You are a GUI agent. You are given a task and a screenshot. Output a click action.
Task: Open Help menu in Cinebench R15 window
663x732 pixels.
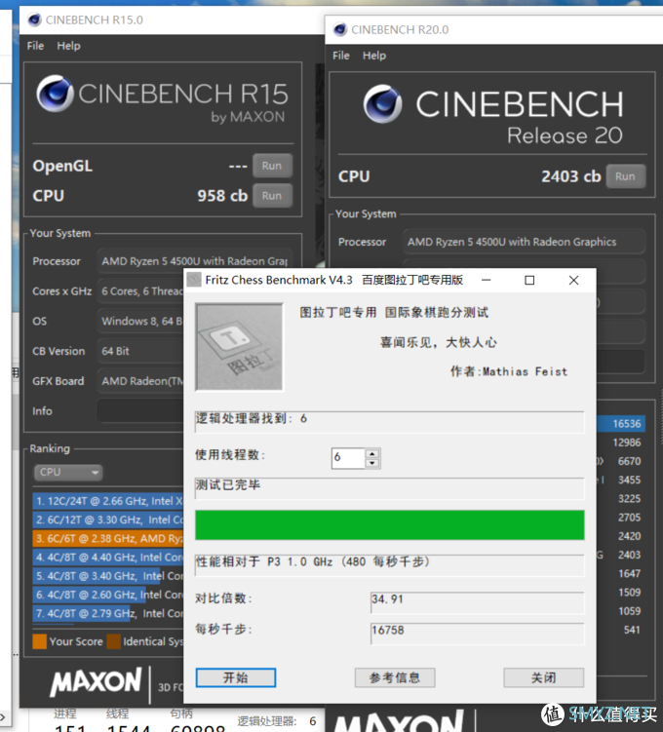point(68,46)
